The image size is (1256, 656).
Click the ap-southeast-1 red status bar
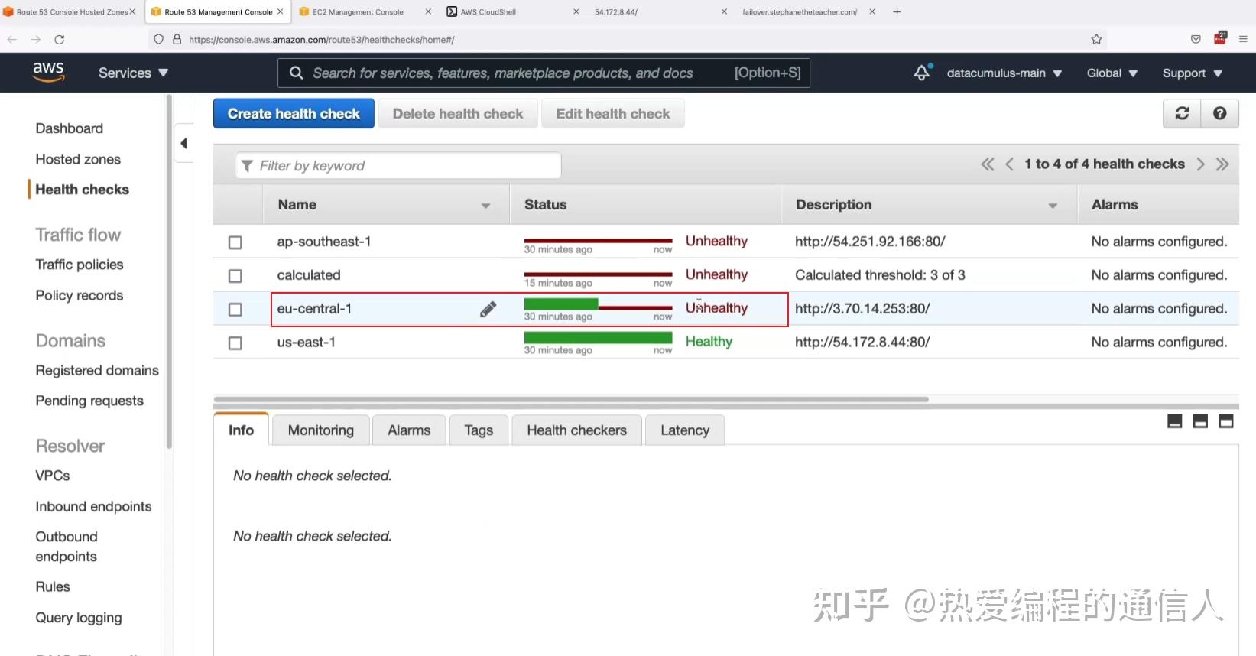[x=598, y=241]
